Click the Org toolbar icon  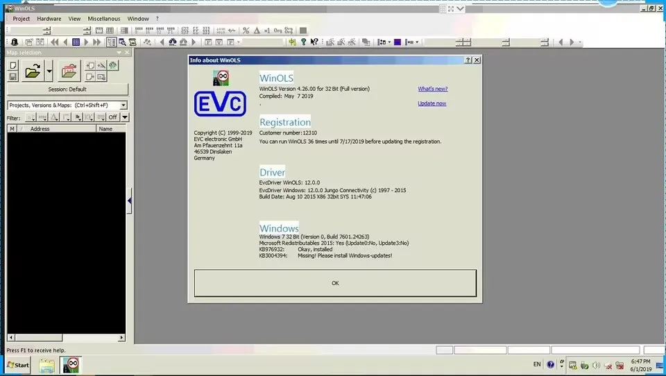pos(277,31)
